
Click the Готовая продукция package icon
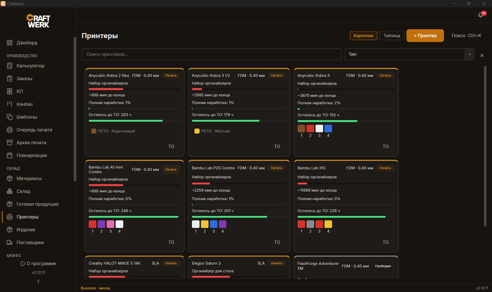[x=9, y=204]
